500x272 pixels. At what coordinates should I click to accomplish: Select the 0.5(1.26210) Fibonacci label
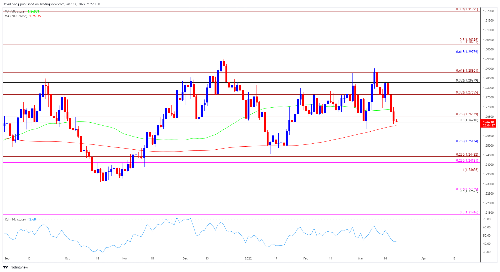tap(469, 120)
